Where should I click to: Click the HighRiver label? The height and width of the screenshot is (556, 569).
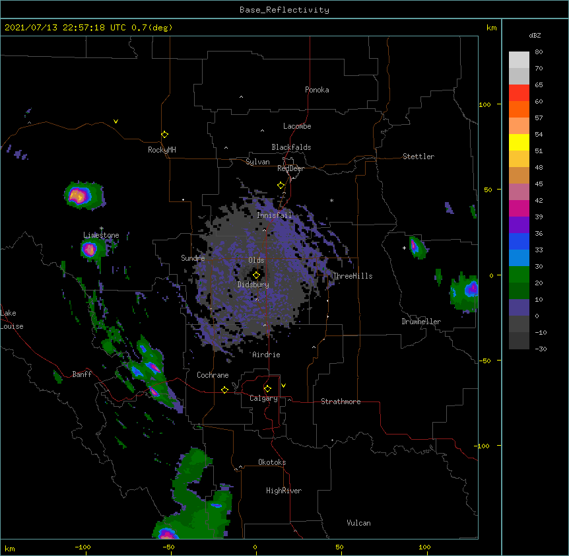[x=284, y=491]
